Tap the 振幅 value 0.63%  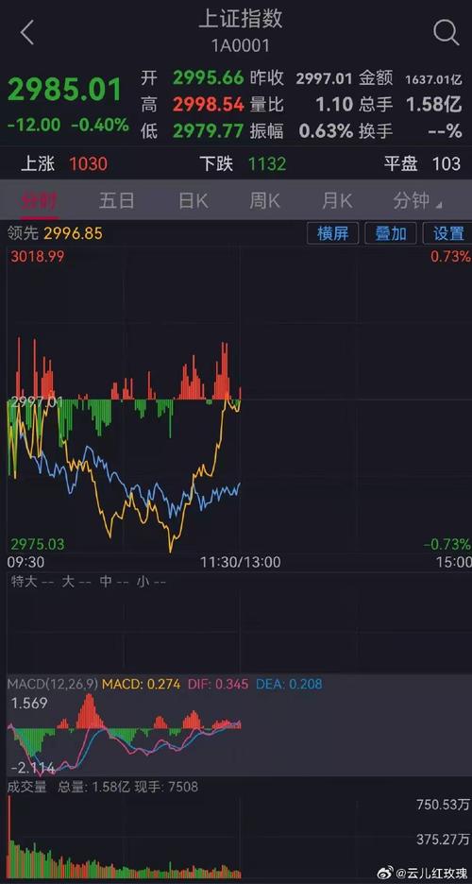point(326,130)
